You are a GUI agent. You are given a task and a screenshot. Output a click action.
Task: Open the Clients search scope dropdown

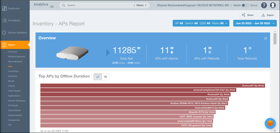coord(141,5)
